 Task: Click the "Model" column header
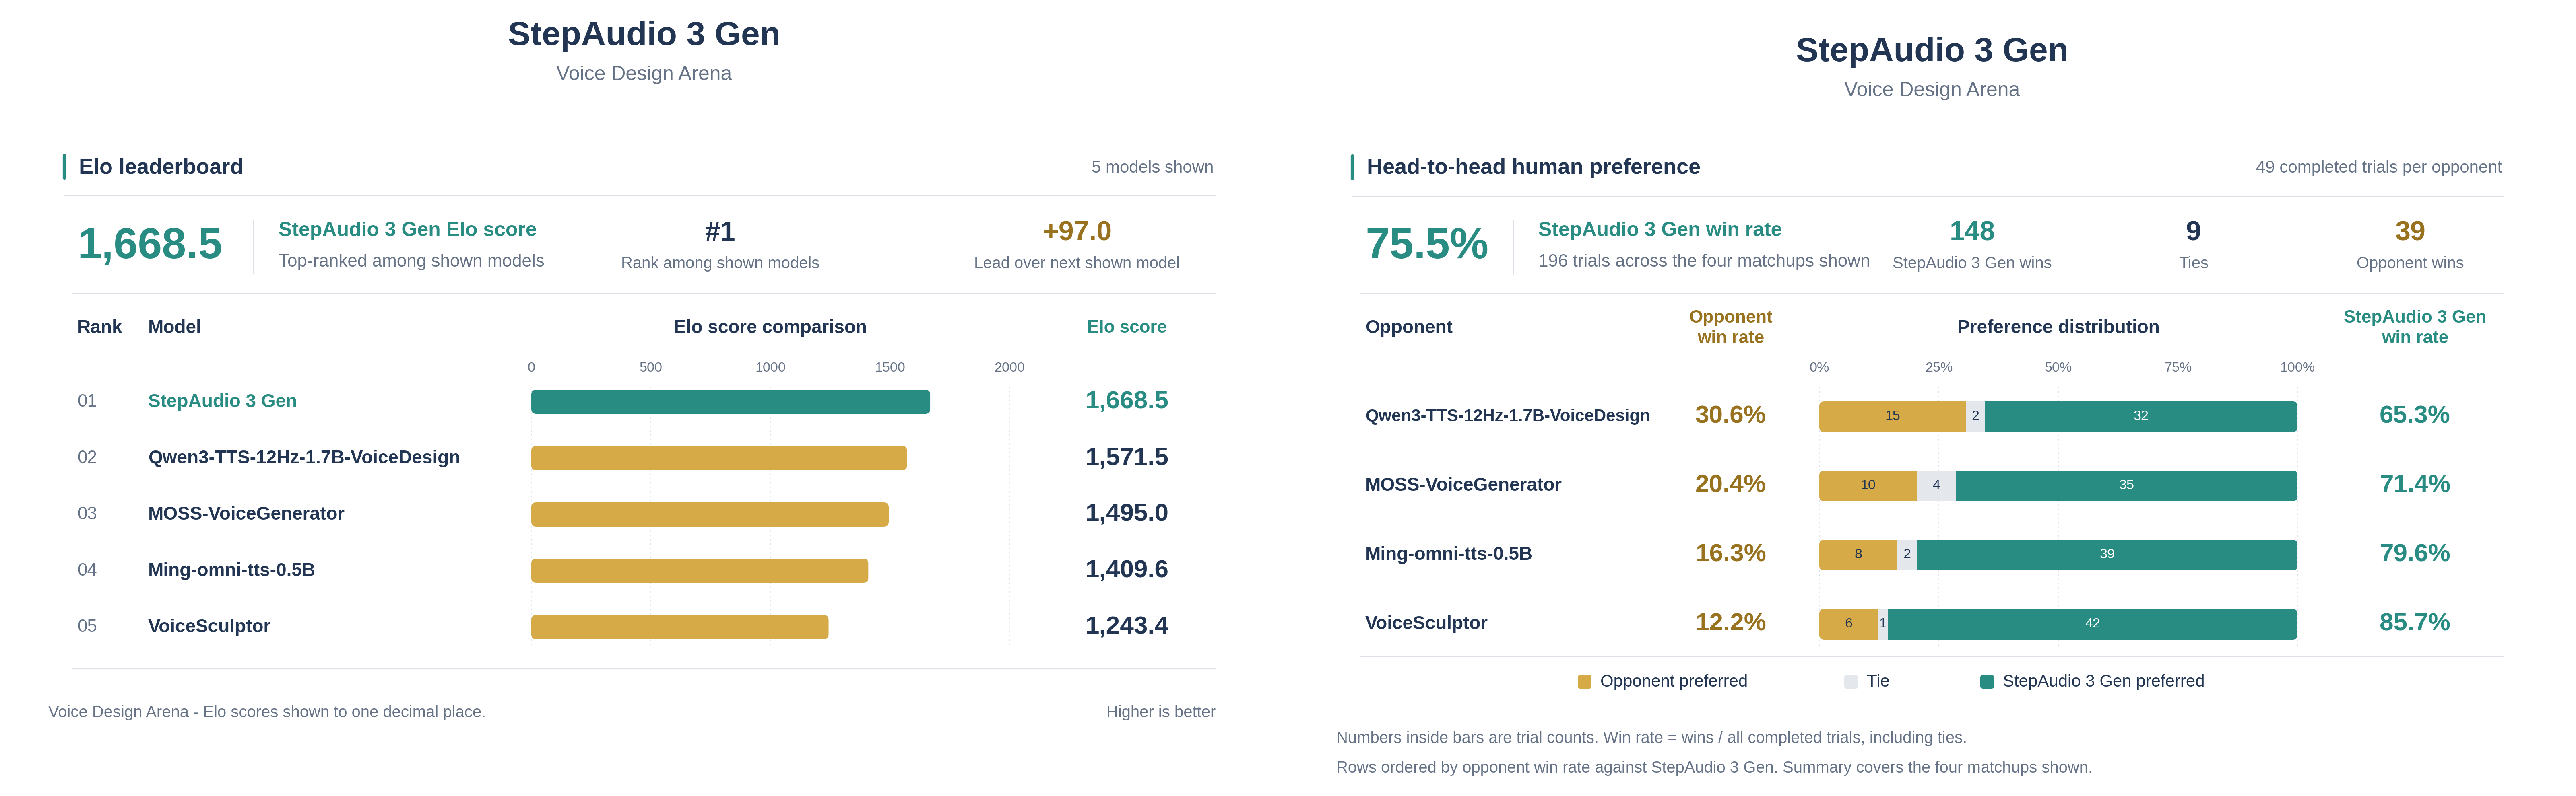coord(174,327)
